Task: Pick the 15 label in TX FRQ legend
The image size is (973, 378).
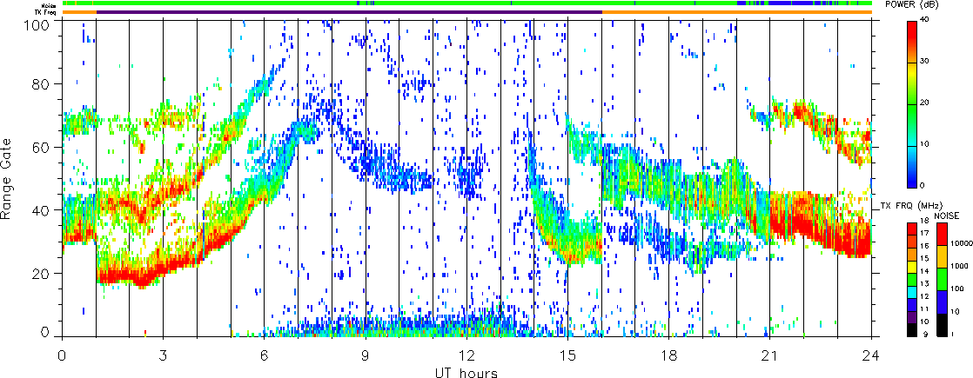Action: (x=924, y=258)
